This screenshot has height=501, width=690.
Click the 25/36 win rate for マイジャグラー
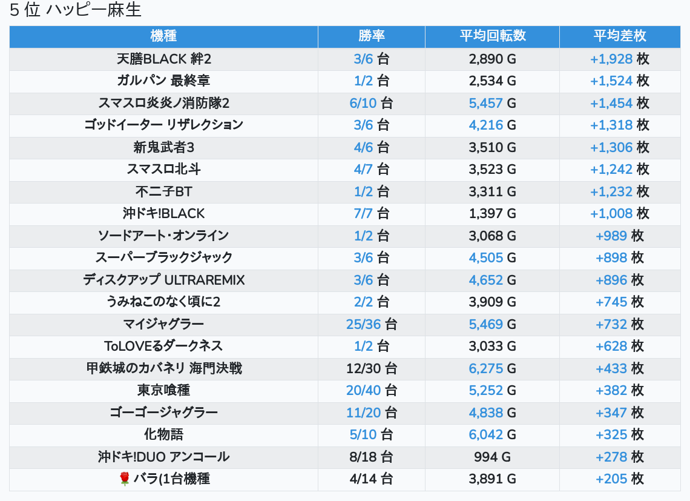364,324
